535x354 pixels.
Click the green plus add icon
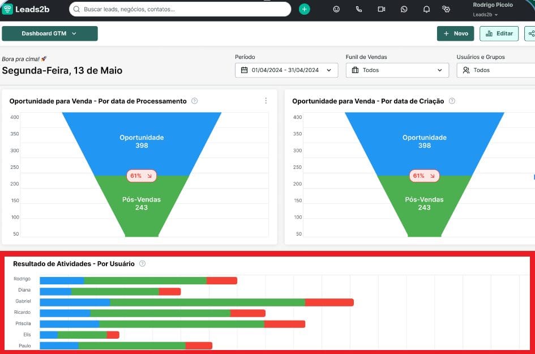pyautogui.click(x=305, y=9)
